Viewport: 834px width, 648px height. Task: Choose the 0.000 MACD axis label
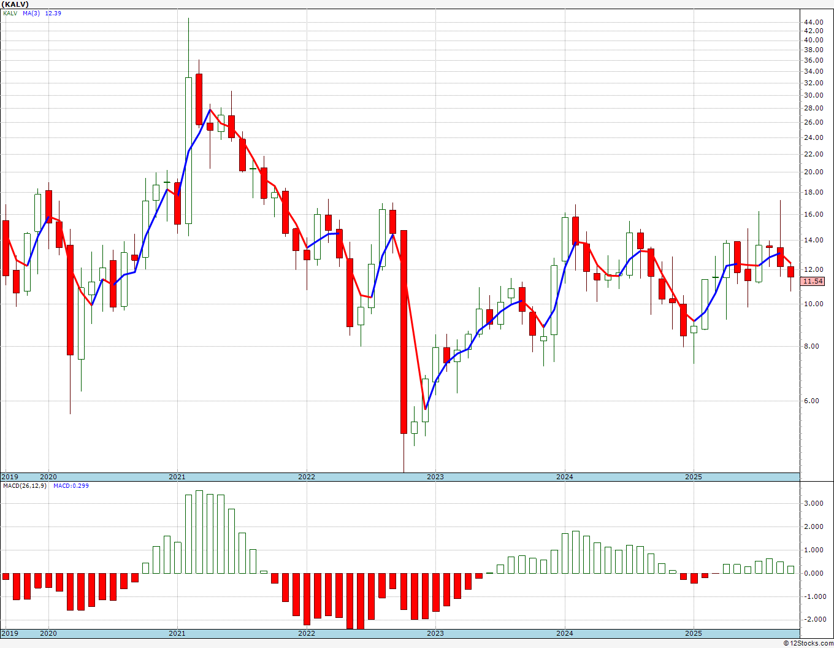tap(814, 573)
